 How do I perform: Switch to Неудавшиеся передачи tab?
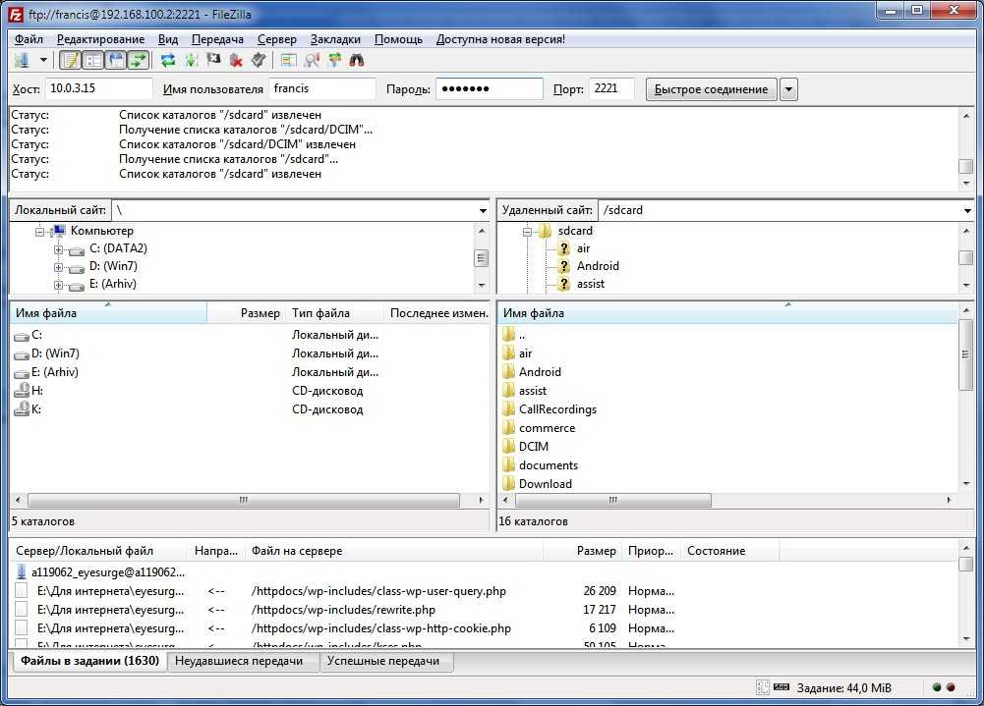point(243,661)
